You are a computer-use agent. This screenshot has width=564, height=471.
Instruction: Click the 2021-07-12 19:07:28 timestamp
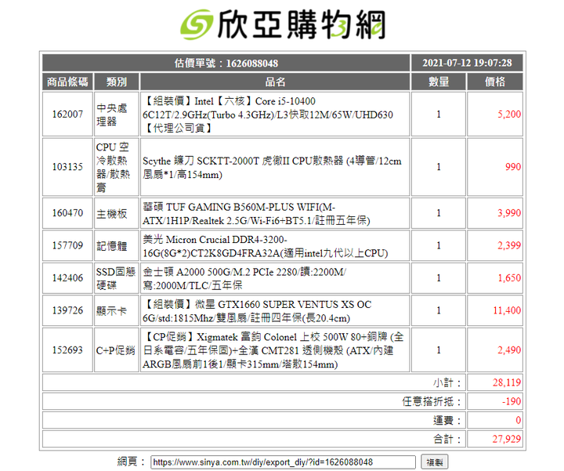(x=467, y=63)
